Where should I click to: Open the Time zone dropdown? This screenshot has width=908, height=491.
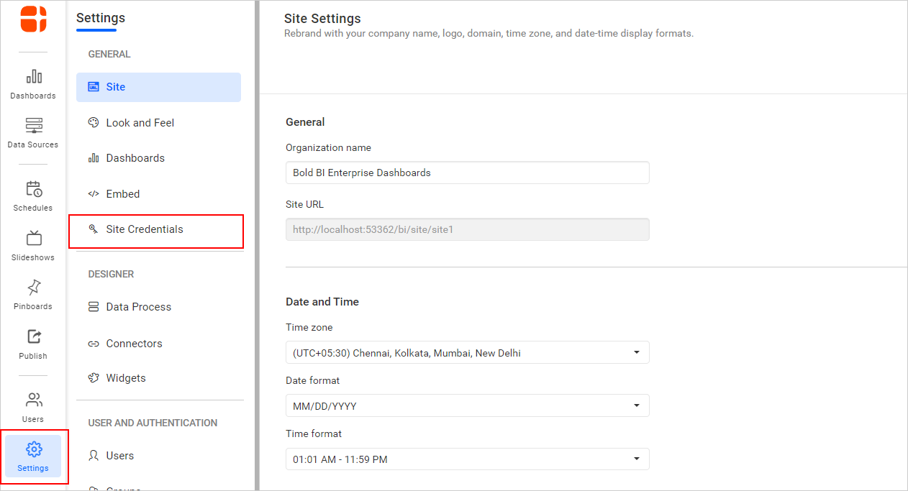click(x=467, y=352)
